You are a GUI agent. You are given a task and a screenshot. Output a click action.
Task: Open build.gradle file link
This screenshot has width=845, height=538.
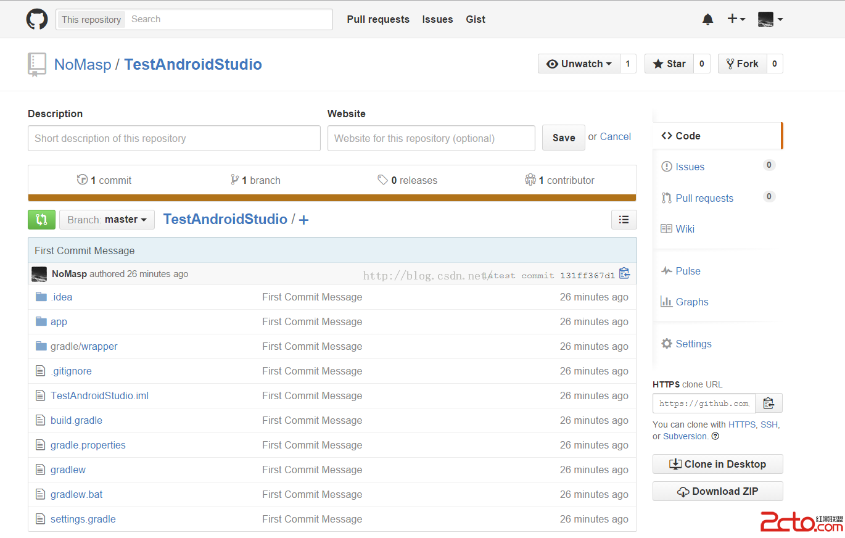pyautogui.click(x=76, y=420)
